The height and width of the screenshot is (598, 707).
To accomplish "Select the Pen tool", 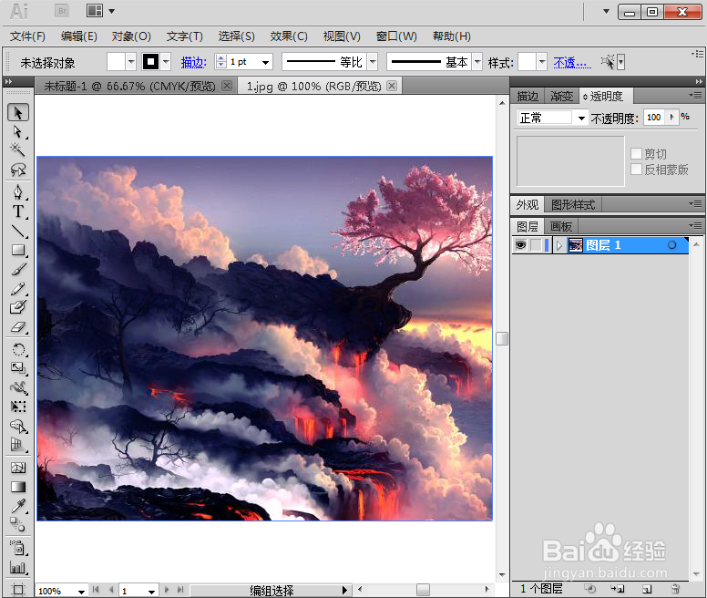I will 18,192.
